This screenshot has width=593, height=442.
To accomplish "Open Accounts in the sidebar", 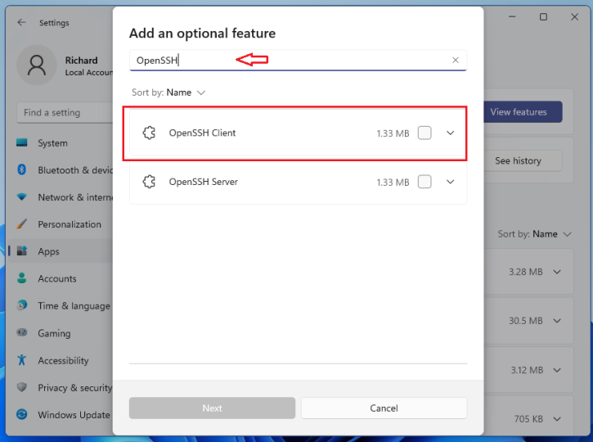I will point(56,278).
